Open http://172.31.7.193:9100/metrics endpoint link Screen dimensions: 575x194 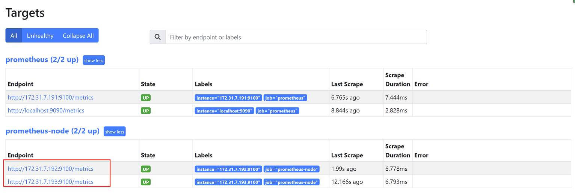(x=51, y=182)
